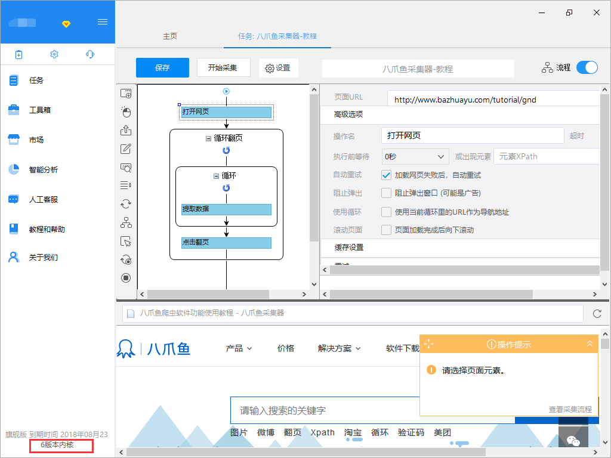Select the extract data upload-style tool icon
The height and width of the screenshot is (458, 611).
click(126, 130)
